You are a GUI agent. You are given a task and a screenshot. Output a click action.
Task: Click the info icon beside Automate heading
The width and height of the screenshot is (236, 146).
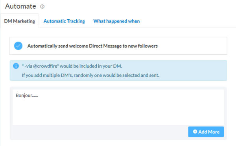click(x=42, y=6)
